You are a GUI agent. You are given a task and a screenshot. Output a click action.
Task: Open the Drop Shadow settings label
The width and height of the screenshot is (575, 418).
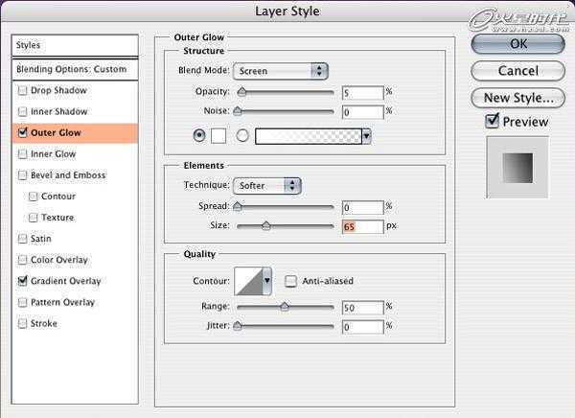58,91
